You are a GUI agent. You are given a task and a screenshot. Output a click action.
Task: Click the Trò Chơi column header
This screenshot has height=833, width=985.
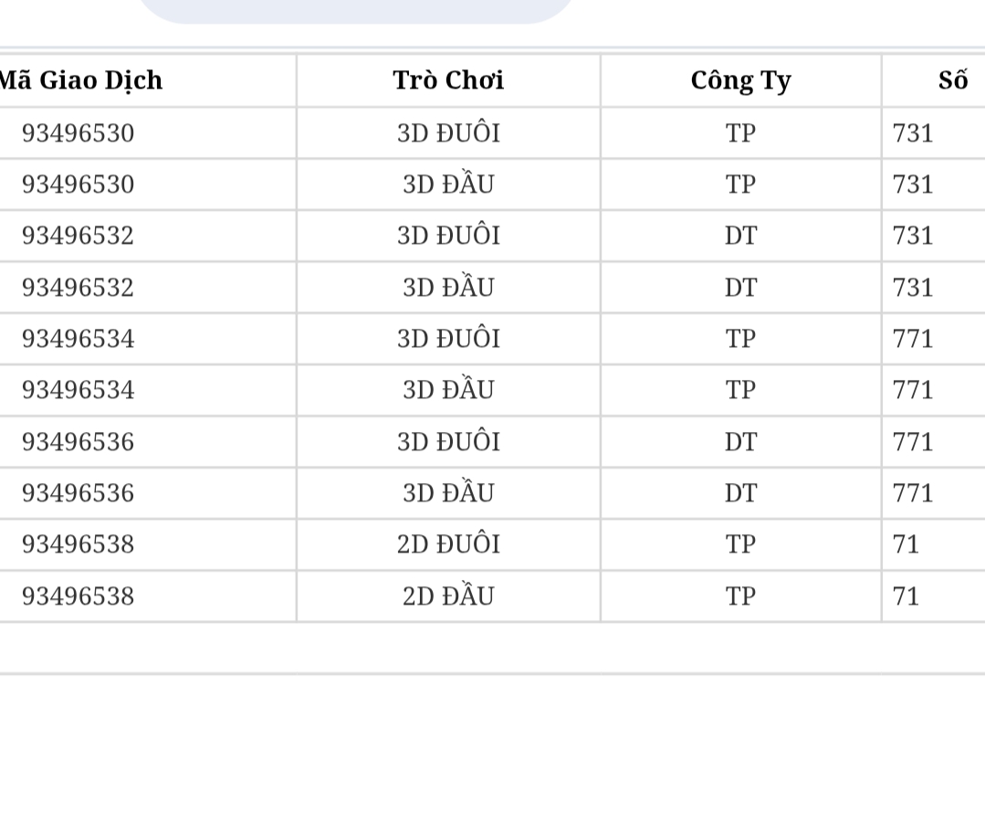(x=448, y=80)
